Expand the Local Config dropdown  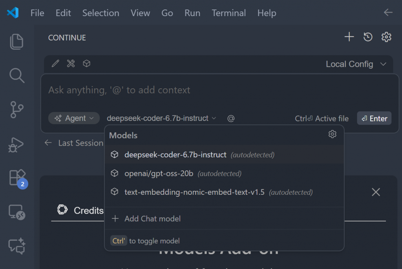click(356, 64)
